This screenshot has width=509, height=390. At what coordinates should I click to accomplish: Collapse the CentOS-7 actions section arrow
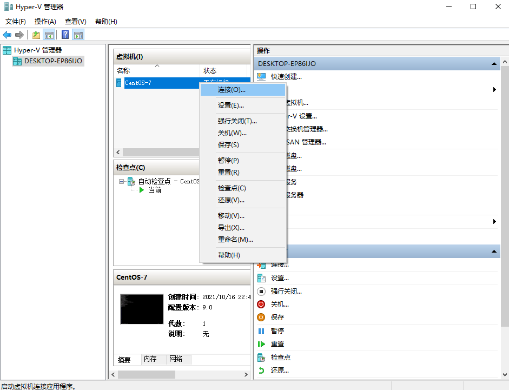[494, 252]
